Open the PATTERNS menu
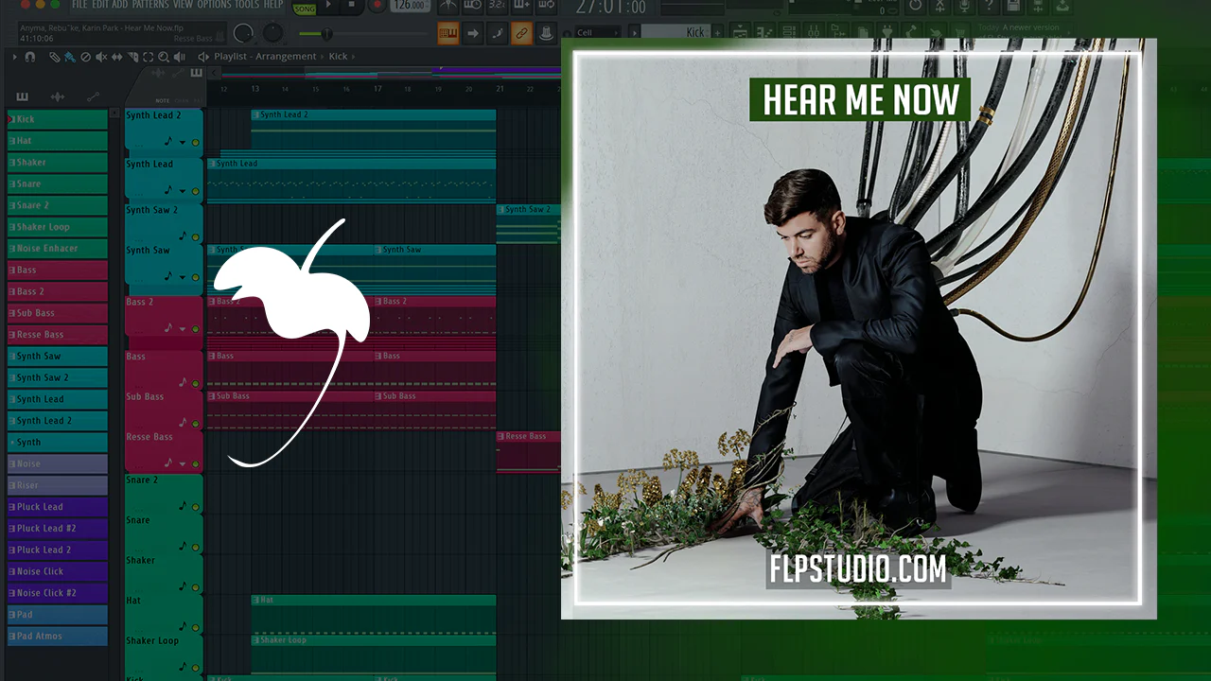 (x=149, y=5)
